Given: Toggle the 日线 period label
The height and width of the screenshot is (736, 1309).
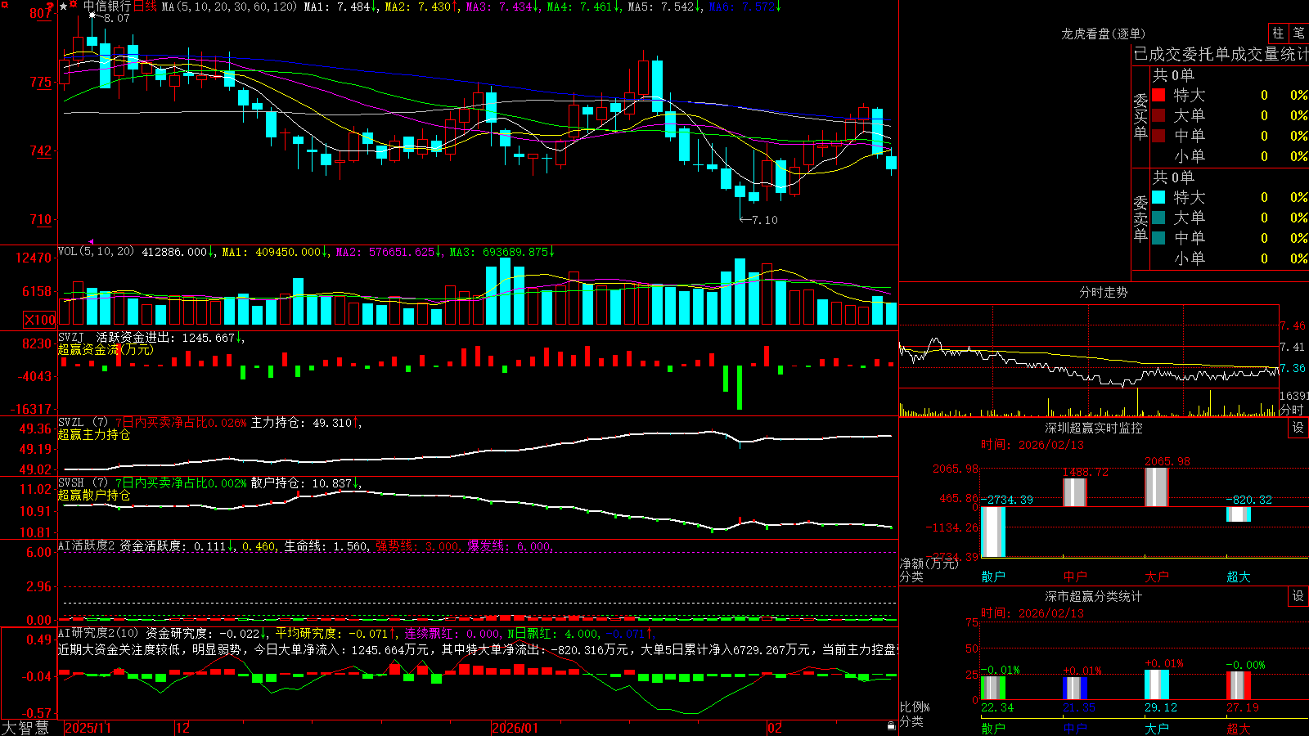Looking at the screenshot, I should pyautogui.click(x=145, y=7).
